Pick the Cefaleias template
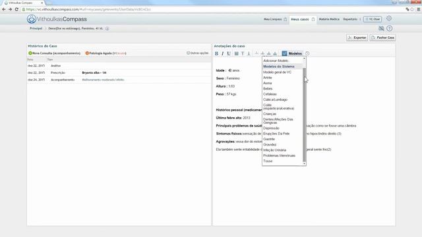422x237 pixels. [x=270, y=94]
